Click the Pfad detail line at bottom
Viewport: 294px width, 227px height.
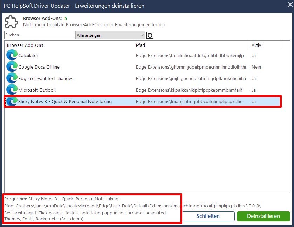(132, 206)
